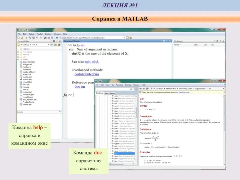Undock Current Folder panel via arrow icon
240x180 pixels.
tap(57, 41)
